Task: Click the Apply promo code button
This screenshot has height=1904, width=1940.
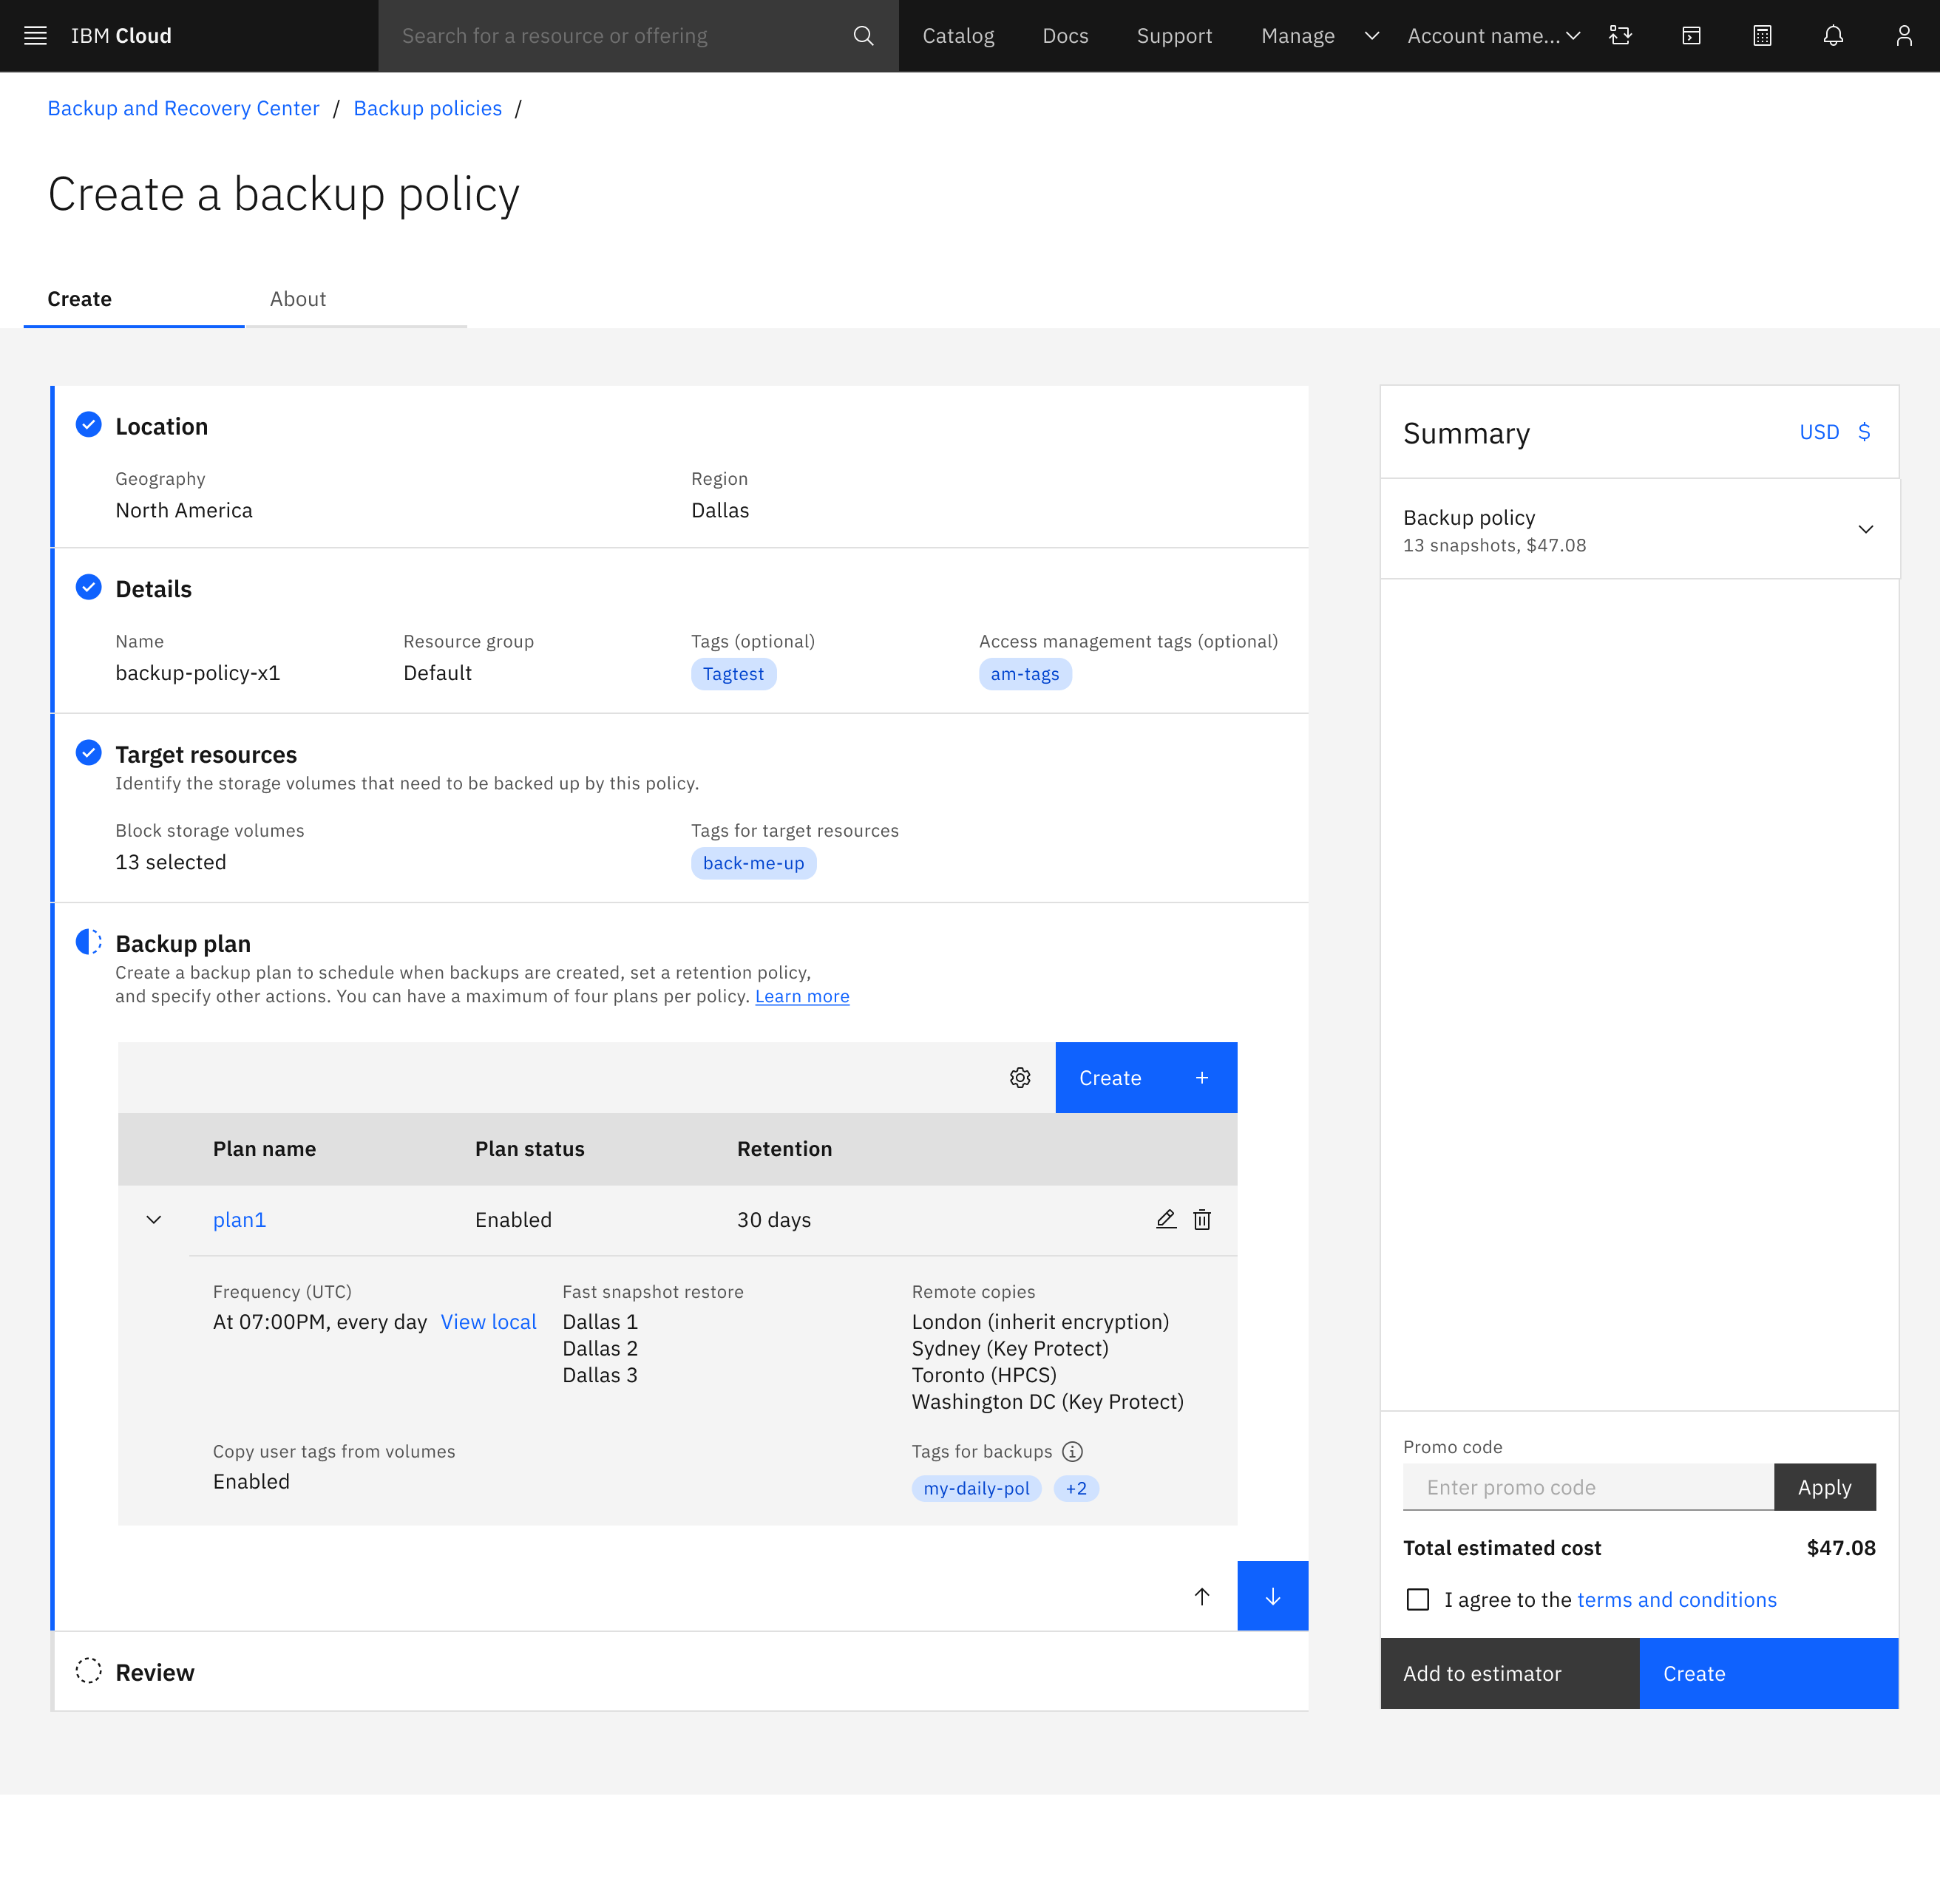Action: pyautogui.click(x=1825, y=1487)
